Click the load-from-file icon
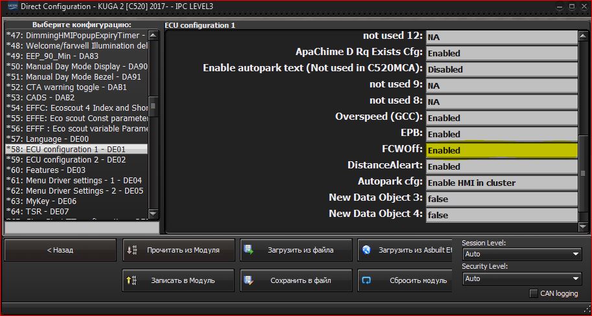 tap(248, 250)
